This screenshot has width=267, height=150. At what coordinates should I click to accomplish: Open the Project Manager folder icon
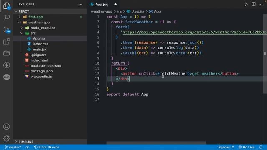pos(7,53)
